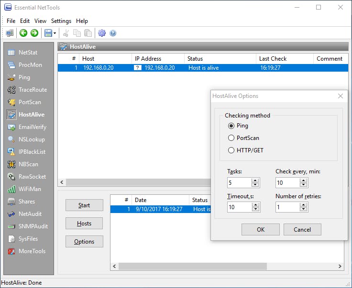The height and width of the screenshot is (288, 352).
Task: Click the computers icon at toolbar start
Action: [x=10, y=33]
